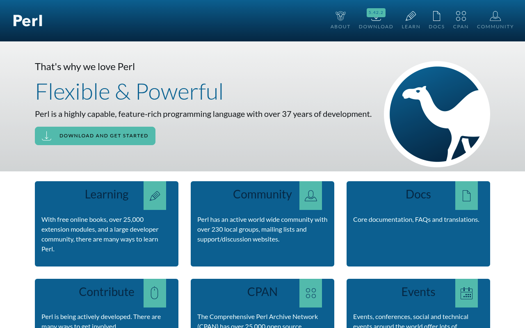Screen dimensions: 525x328
Task: Click the 5.42.2 version badge
Action: [376, 12]
